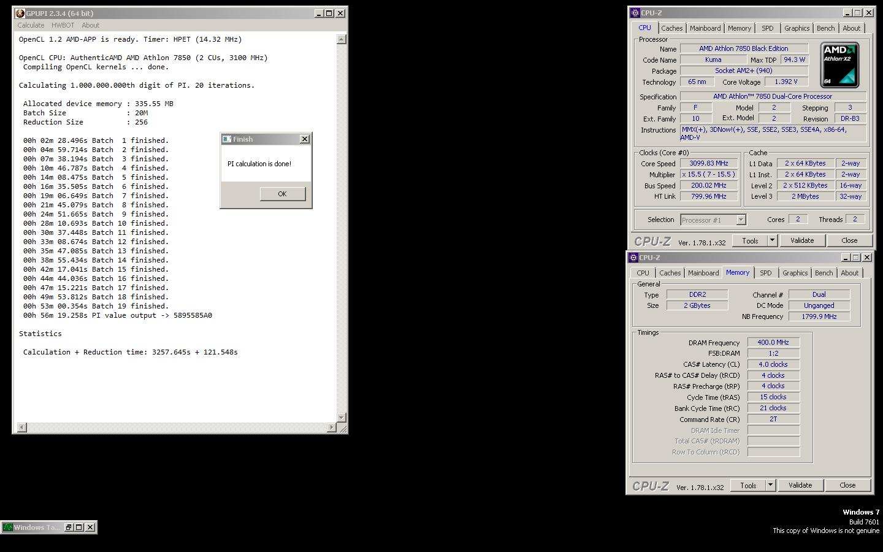Select About tab in lower CPU-Z window
Image resolution: width=883 pixels, height=552 pixels.
tap(849, 273)
